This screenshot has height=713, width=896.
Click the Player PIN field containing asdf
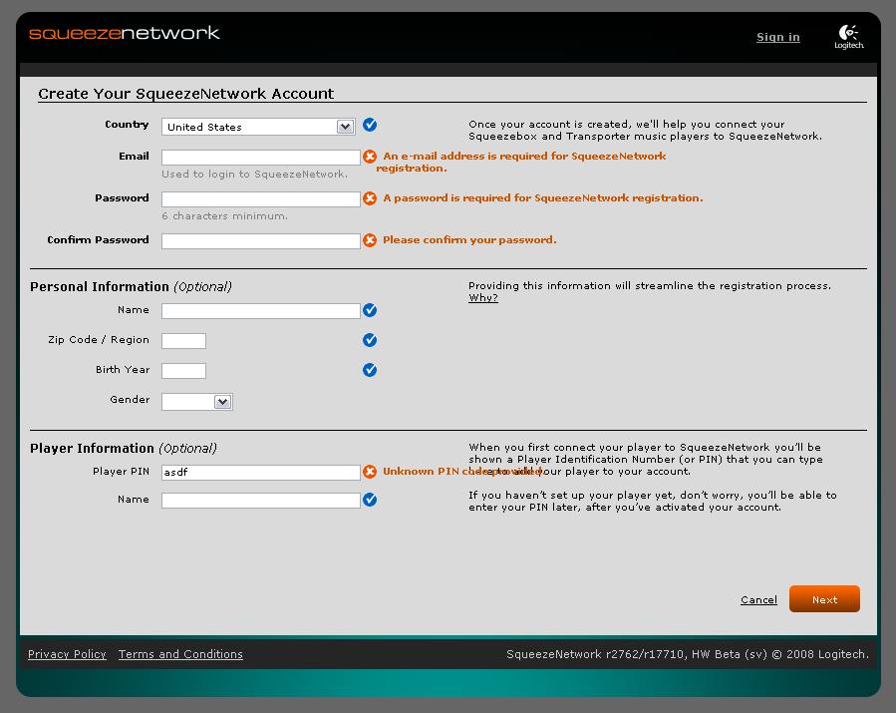pyautogui.click(x=260, y=473)
